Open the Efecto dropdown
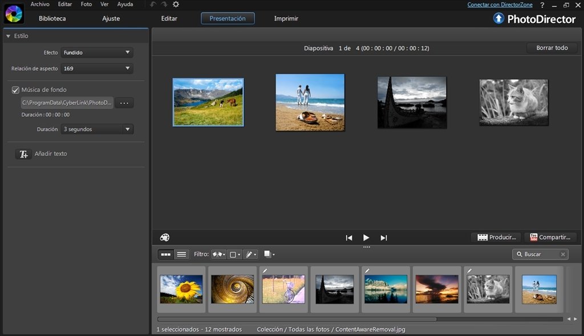This screenshot has height=336, width=584. [x=97, y=52]
